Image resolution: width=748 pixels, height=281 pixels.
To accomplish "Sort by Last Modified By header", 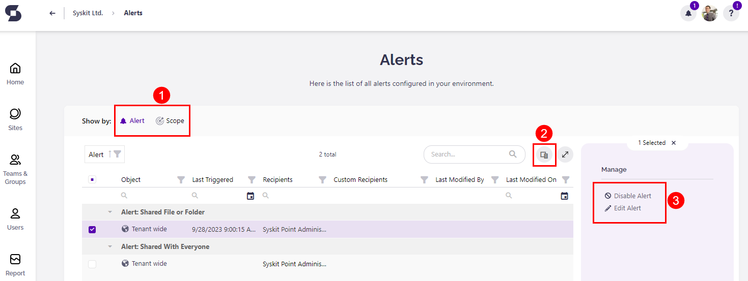I will [x=460, y=179].
